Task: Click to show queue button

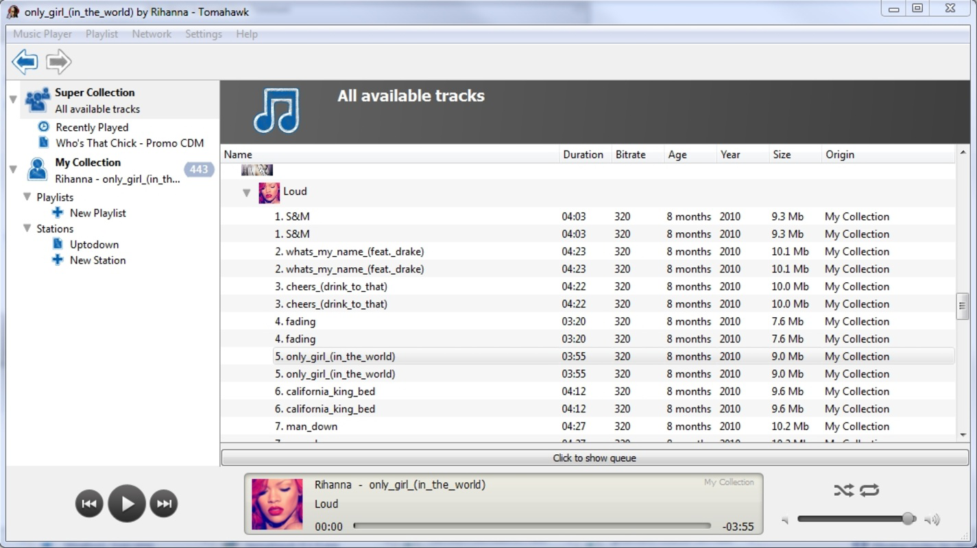Action: [x=594, y=458]
